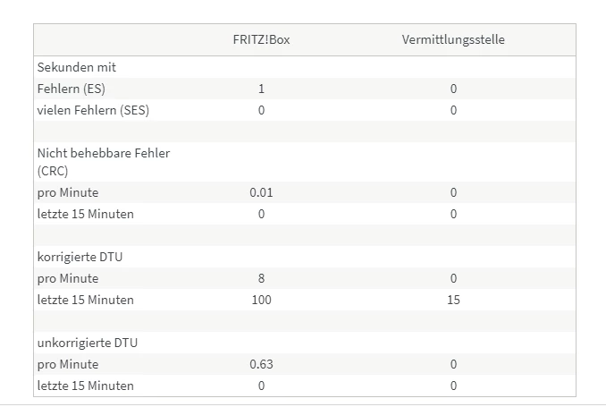Click 'letzte 15 Minuten' under korrigierte DTU
The height and width of the screenshot is (407, 606).
pos(85,300)
